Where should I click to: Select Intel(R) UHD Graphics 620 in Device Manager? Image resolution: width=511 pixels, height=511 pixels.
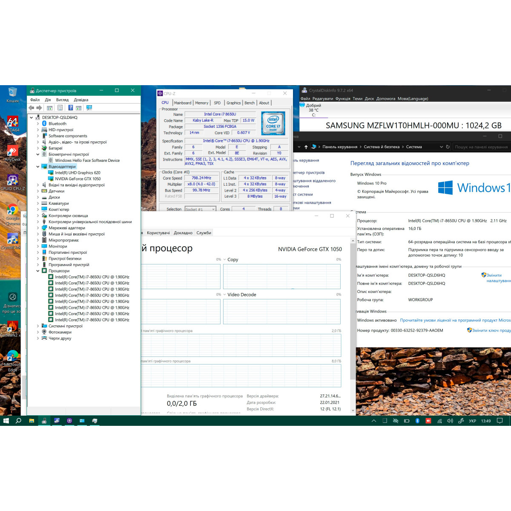click(x=78, y=173)
